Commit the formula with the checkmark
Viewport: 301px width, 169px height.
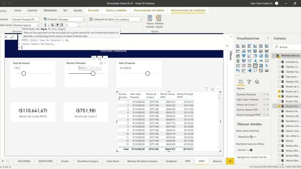[12, 37]
